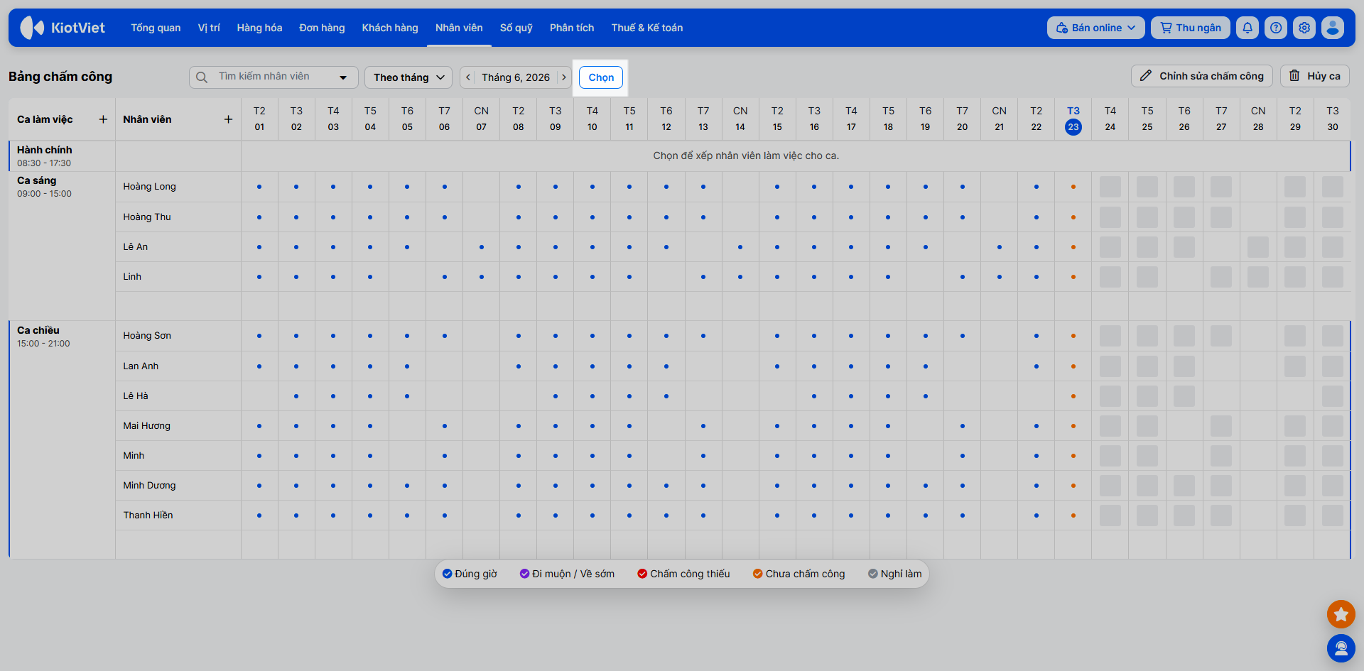
Task: Click the T2 01 column header
Action: coord(259,119)
